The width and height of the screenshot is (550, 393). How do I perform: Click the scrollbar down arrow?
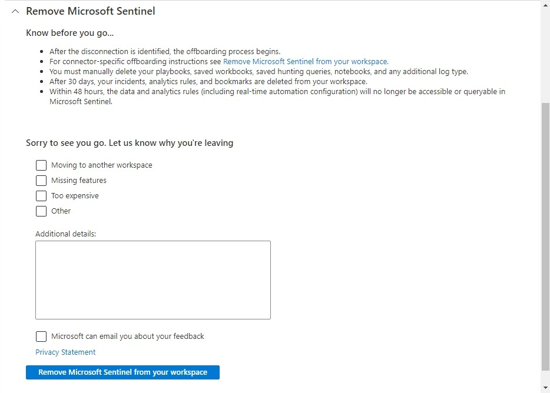coord(545,388)
